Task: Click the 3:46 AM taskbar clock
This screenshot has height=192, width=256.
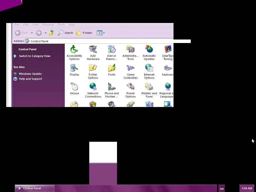Action: 247,188
